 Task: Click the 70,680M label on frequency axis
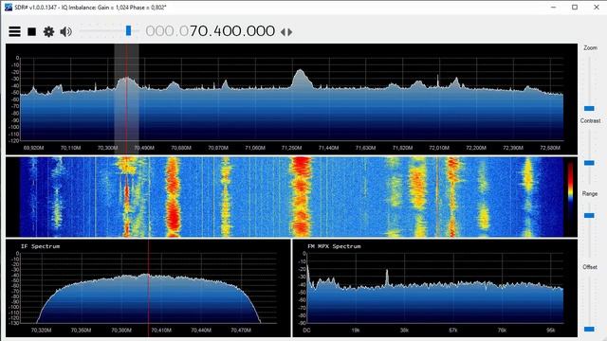181,148
